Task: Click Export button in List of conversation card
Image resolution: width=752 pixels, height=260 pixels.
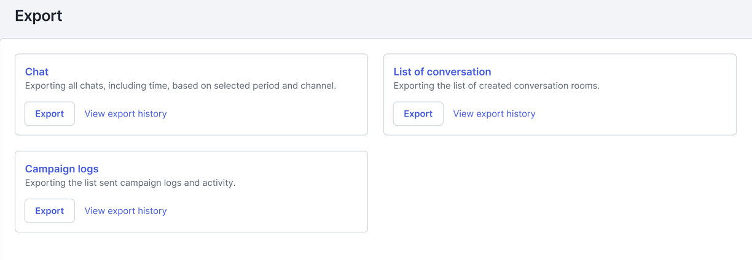Action: click(418, 113)
